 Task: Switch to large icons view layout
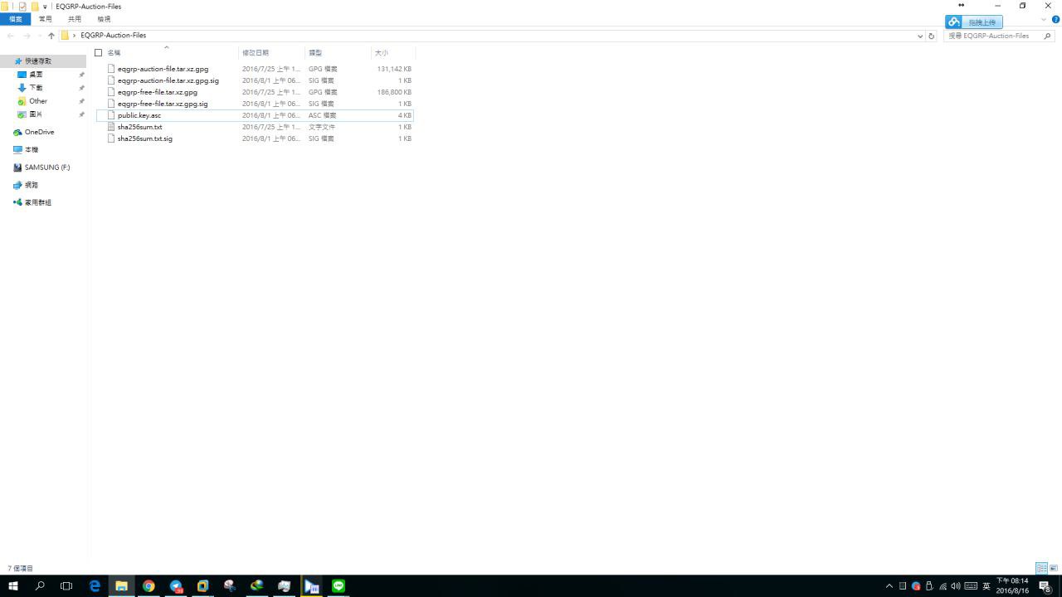click(x=1054, y=569)
